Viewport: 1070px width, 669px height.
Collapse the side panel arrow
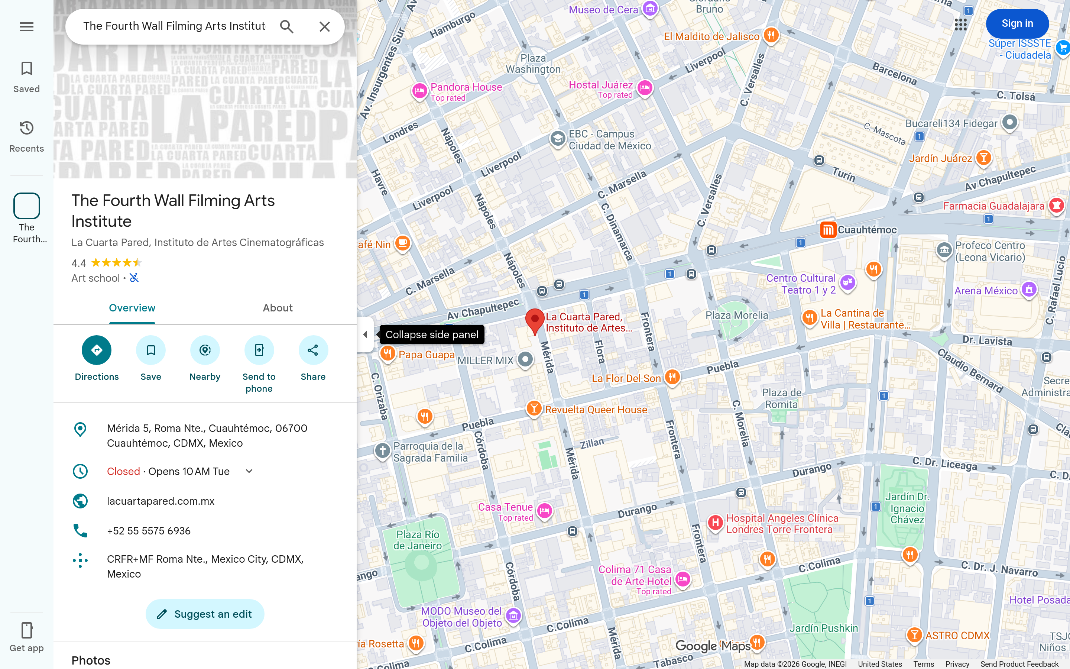pos(365,334)
